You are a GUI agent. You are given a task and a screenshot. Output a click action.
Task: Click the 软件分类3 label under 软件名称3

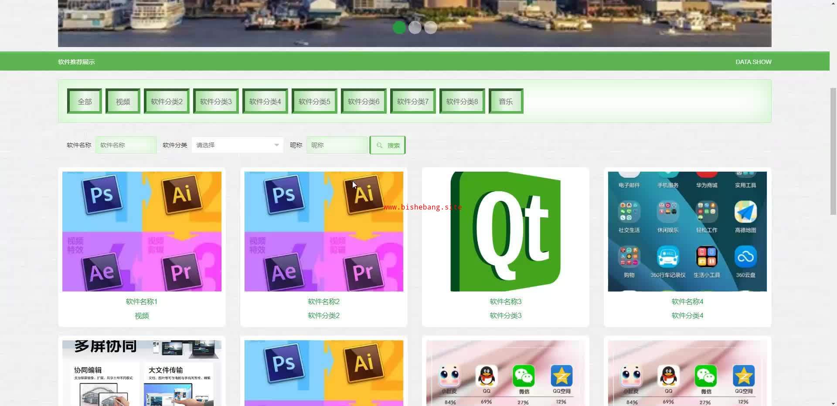pyautogui.click(x=506, y=315)
